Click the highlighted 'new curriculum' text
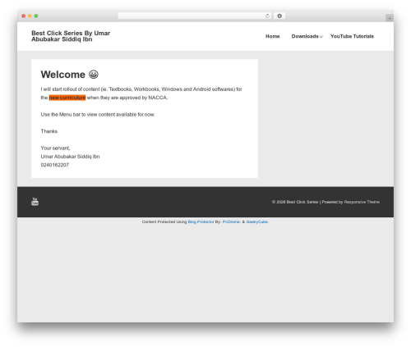The image size is (411, 347). (67, 98)
